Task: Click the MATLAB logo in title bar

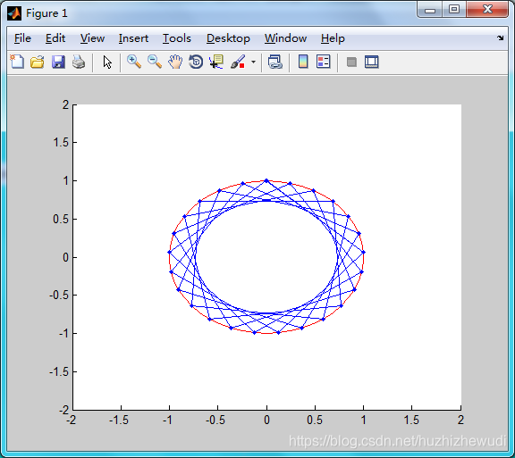Action: pos(14,13)
